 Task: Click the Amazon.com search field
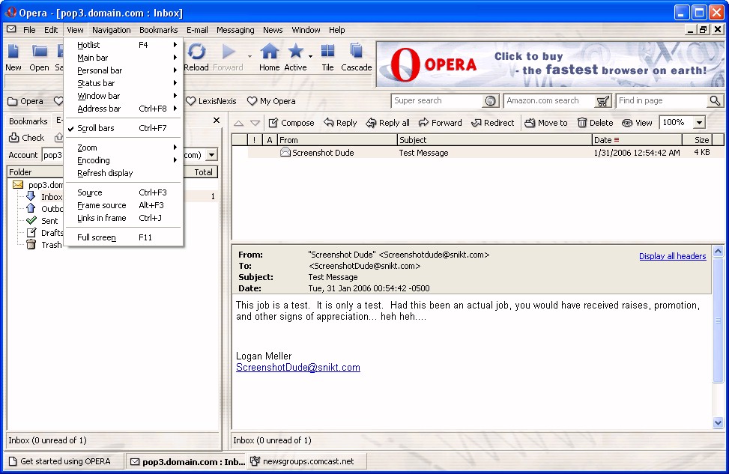[551, 100]
